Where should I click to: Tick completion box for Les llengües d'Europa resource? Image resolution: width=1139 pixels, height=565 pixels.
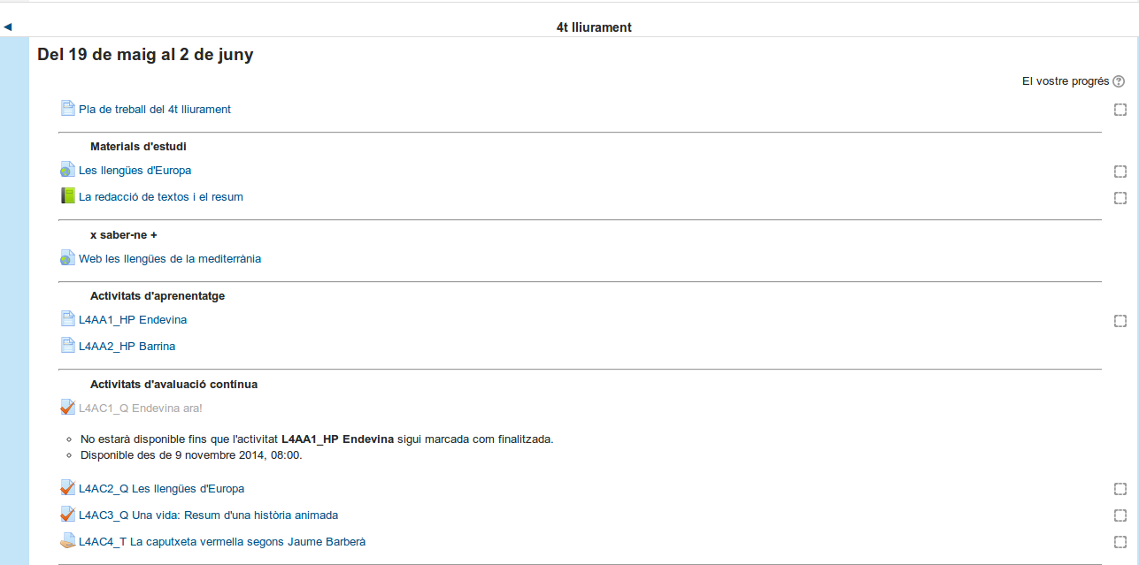tap(1120, 172)
